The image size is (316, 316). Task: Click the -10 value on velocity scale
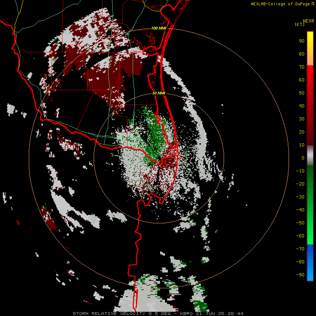(300, 171)
